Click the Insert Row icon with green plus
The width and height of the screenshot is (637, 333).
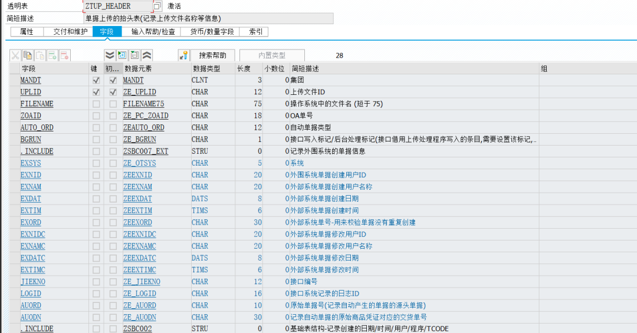tap(52, 55)
